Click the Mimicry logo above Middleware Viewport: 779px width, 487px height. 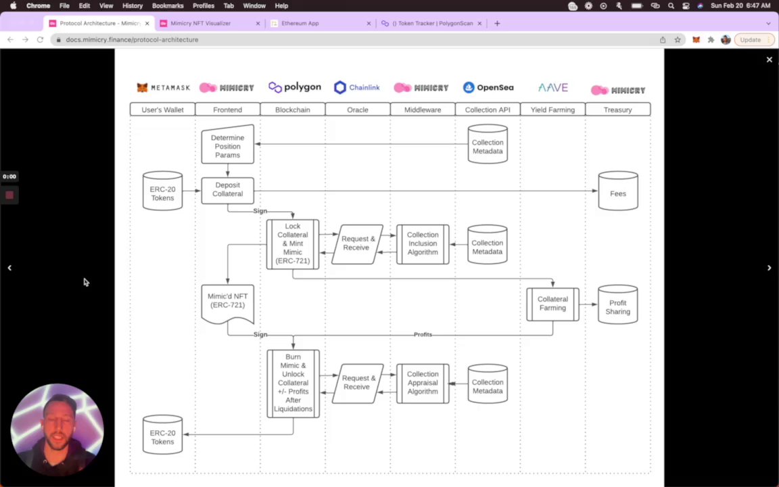(x=421, y=87)
